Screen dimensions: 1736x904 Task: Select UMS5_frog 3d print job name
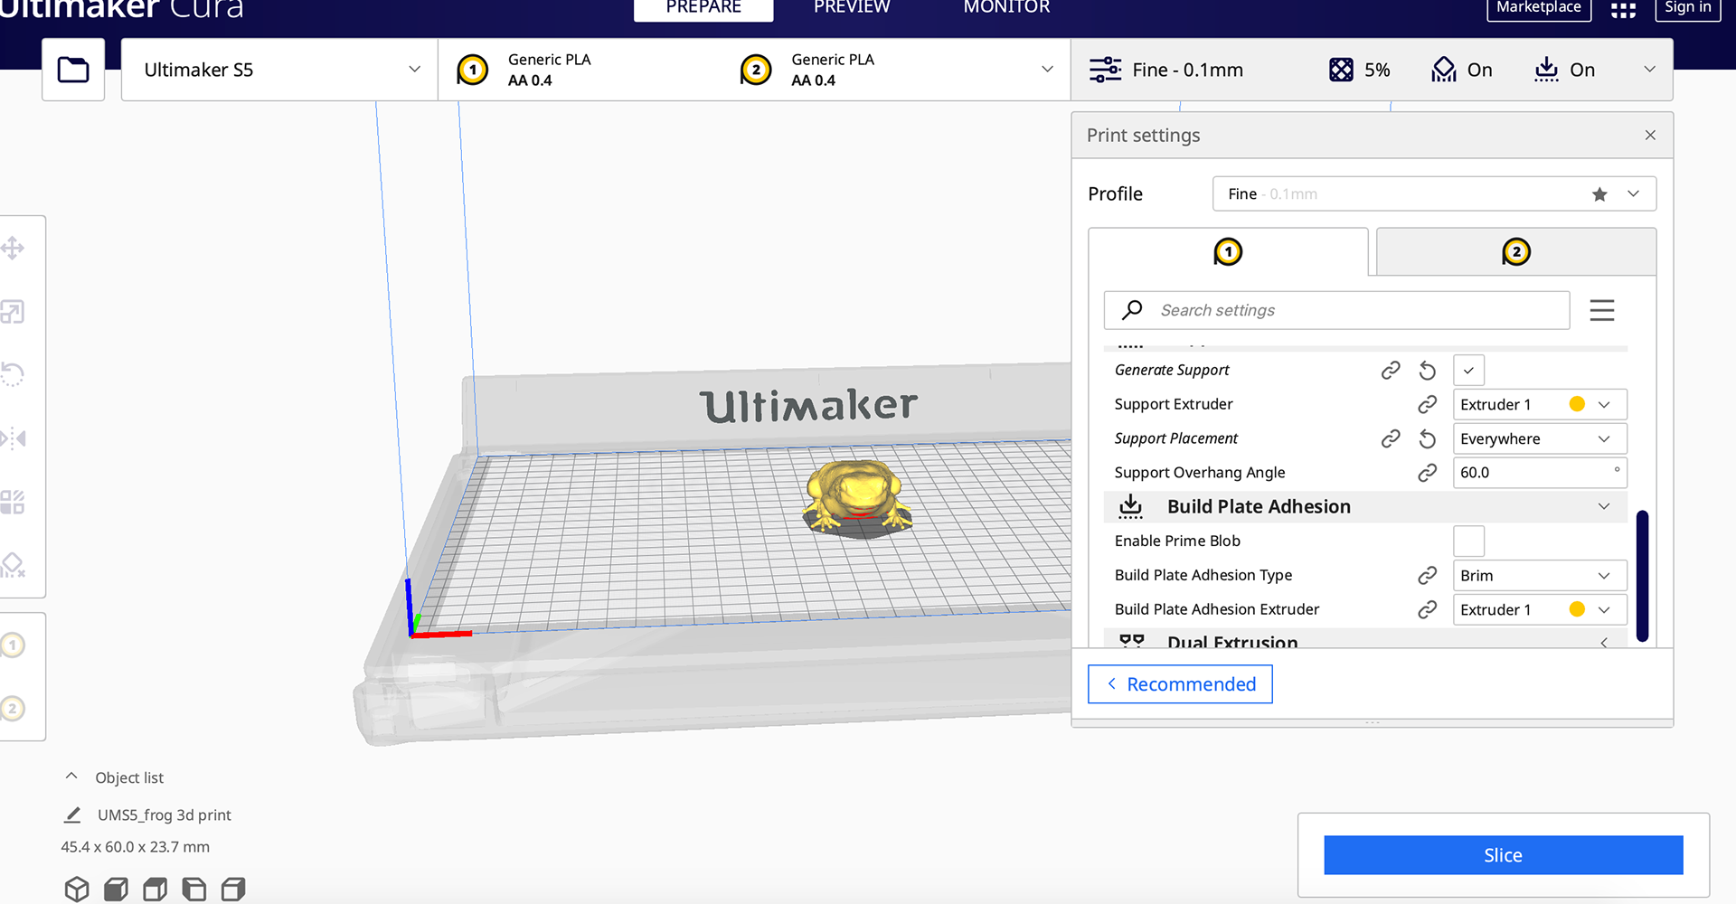[165, 815]
